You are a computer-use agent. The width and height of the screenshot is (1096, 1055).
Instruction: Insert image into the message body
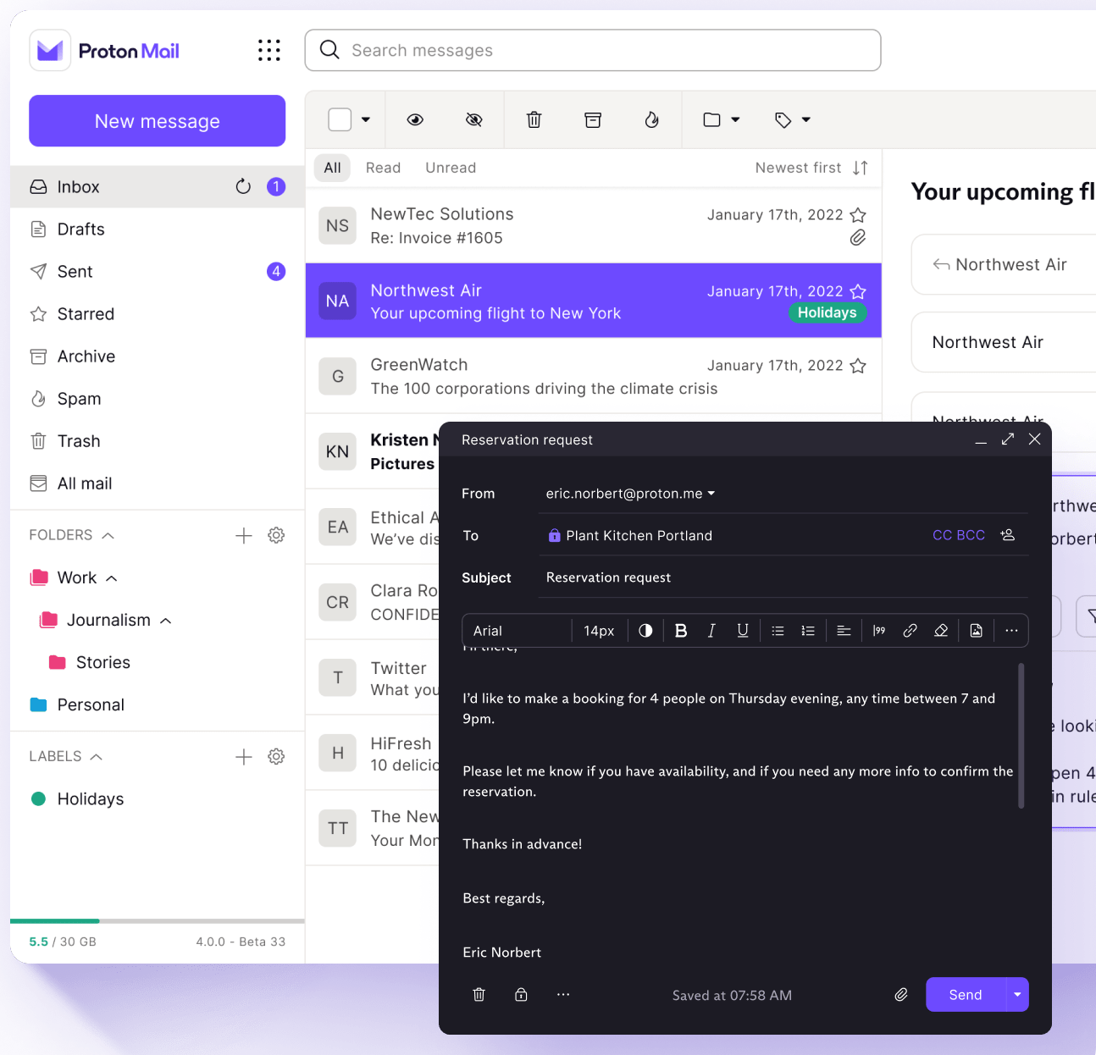(976, 631)
